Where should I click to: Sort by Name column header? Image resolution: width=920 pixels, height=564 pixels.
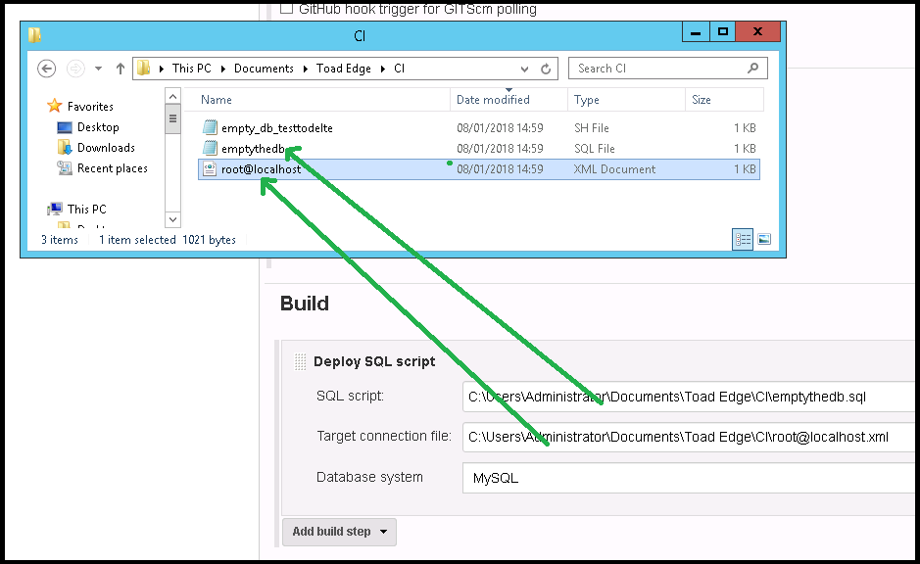tap(316, 100)
